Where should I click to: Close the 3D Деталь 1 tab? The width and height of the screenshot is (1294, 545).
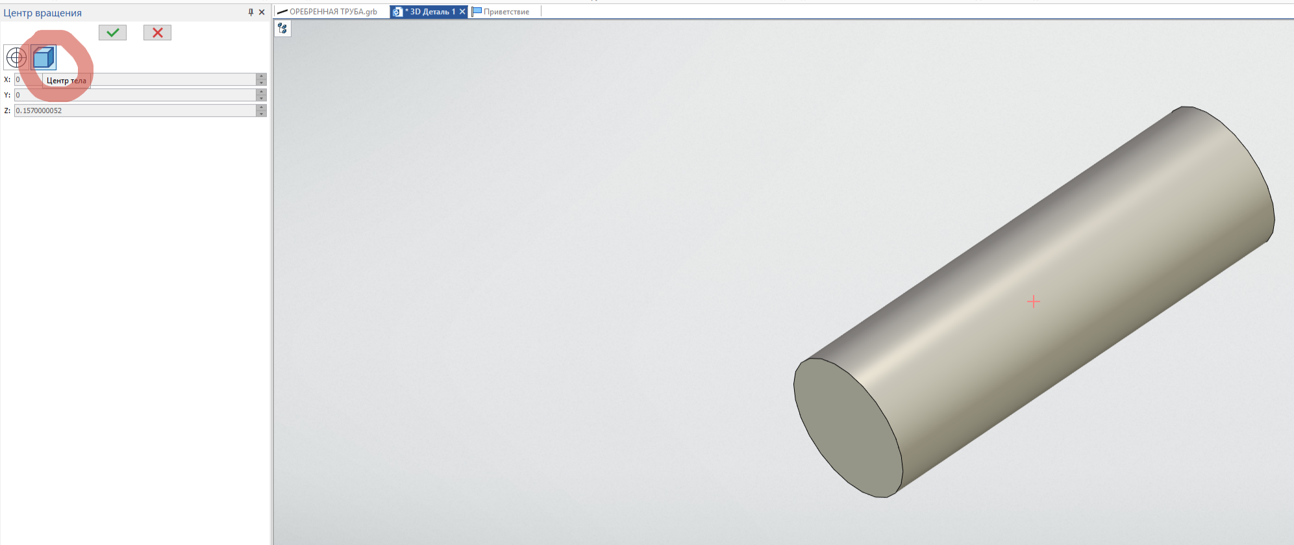pos(462,12)
